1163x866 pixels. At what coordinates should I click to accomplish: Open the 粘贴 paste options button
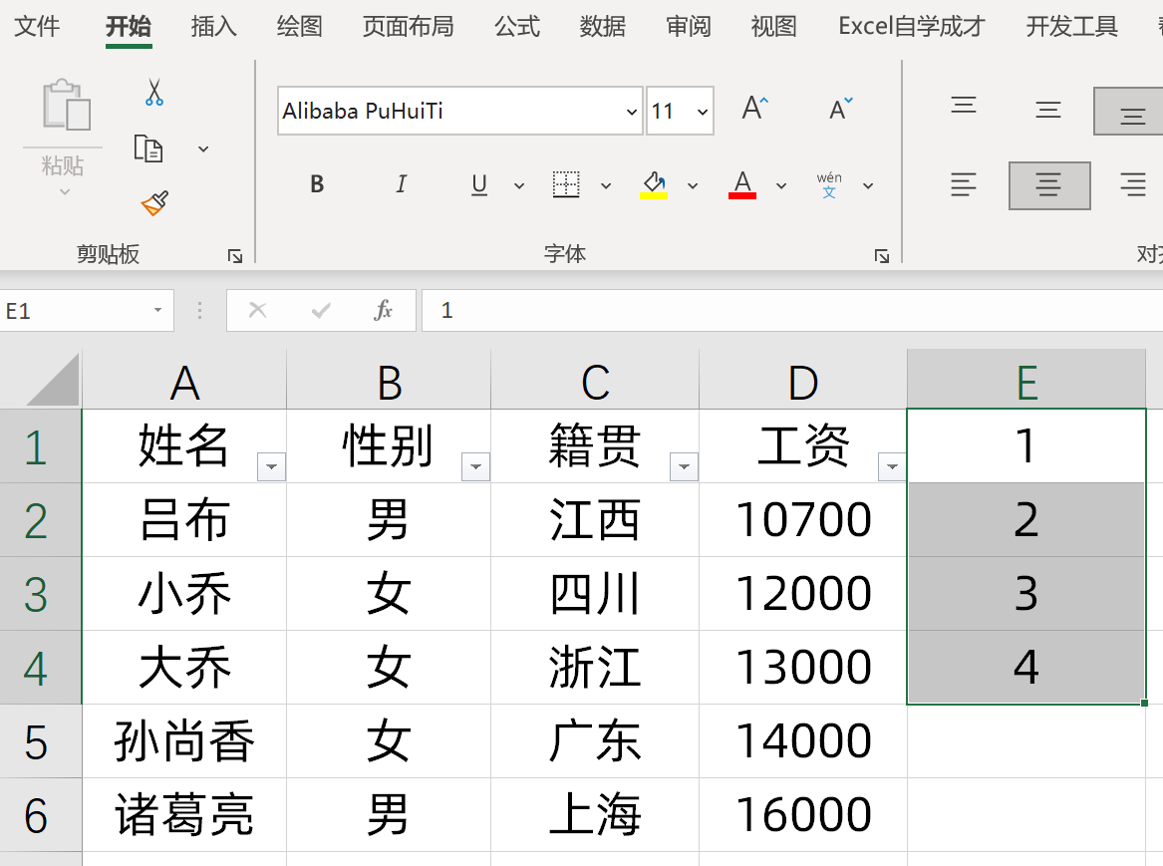click(x=63, y=175)
